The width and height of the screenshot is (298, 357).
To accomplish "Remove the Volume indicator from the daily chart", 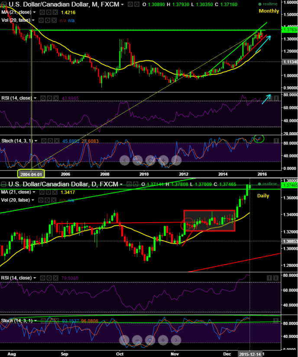I will tap(53, 200).
